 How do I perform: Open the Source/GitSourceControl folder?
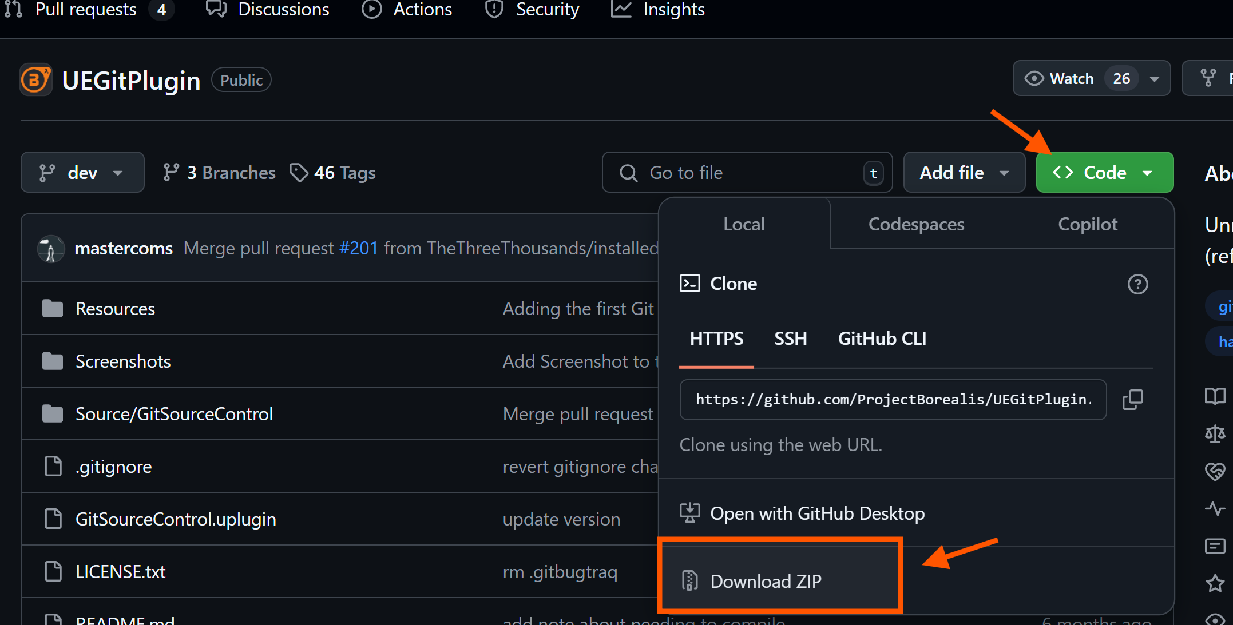174,414
